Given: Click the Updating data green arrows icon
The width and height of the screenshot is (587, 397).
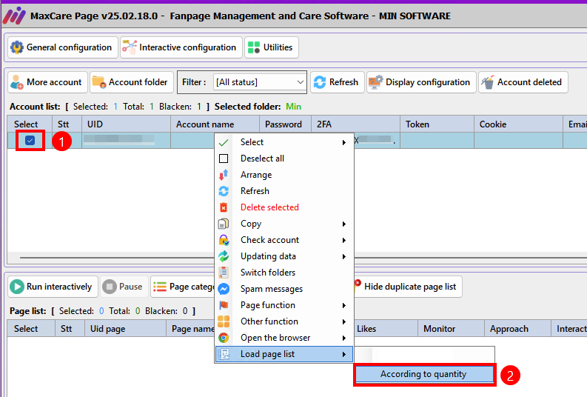Looking at the screenshot, I should pyautogui.click(x=224, y=256).
